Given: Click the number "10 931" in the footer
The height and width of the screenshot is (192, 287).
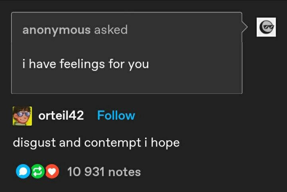Looking at the screenshot, I should pos(86,172).
